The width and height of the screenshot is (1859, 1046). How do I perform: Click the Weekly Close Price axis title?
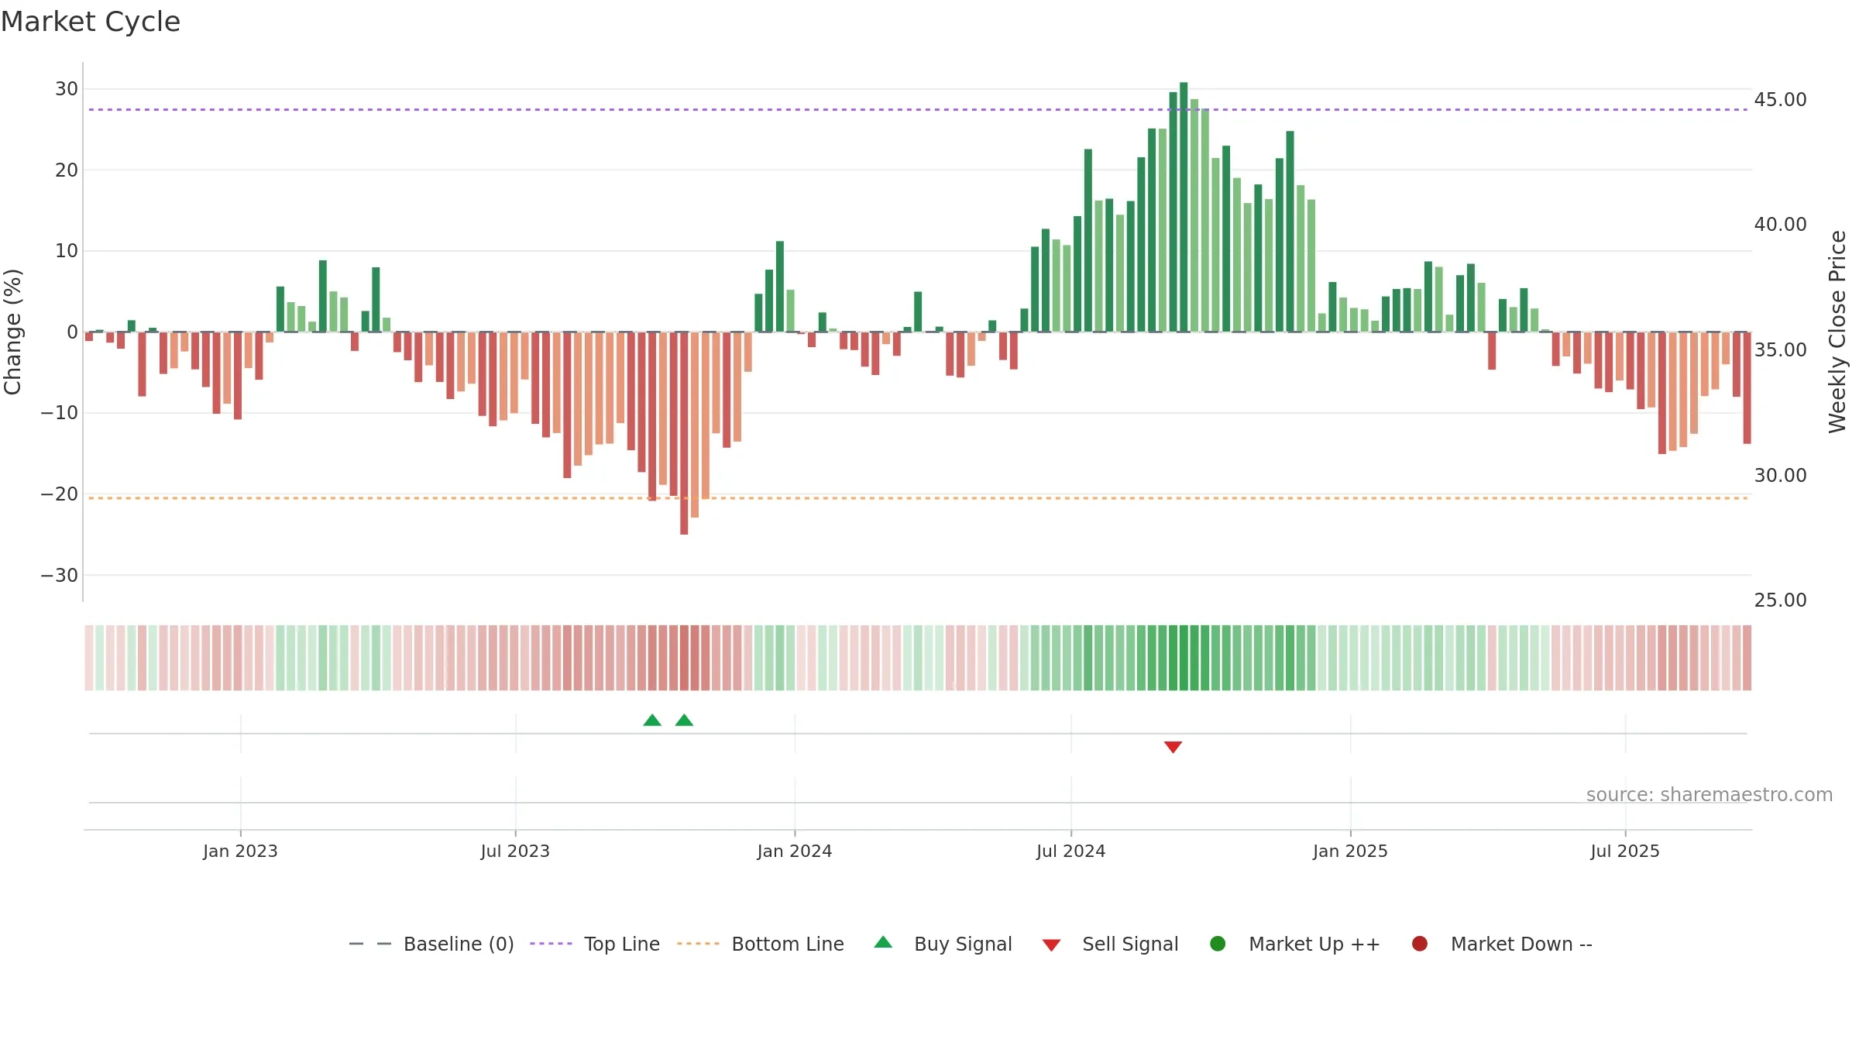coord(1837,332)
